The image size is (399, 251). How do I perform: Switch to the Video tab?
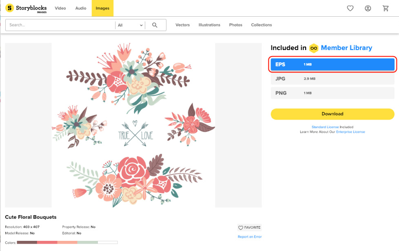[x=60, y=8]
